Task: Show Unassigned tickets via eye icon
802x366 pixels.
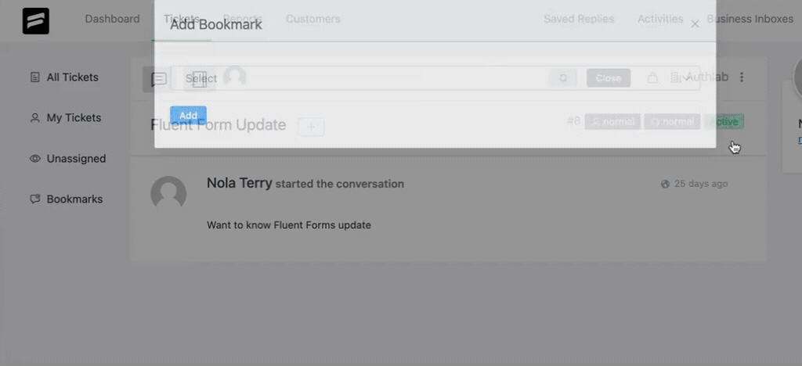Action: click(x=34, y=159)
